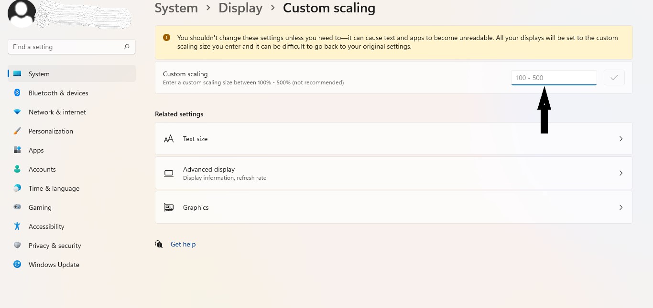Open Accessibility settings in sidebar
This screenshot has height=308, width=653.
46,226
